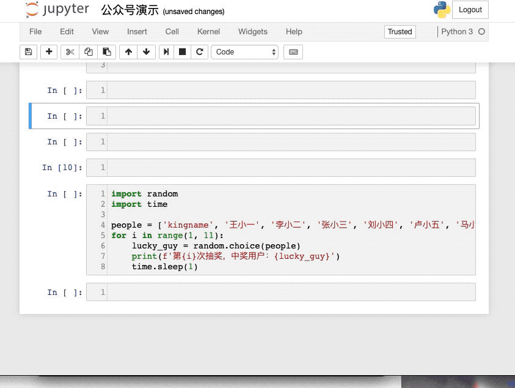Screen dimensions: 515x388
Task: Click the code cell with import random
Action: (x=281, y=229)
